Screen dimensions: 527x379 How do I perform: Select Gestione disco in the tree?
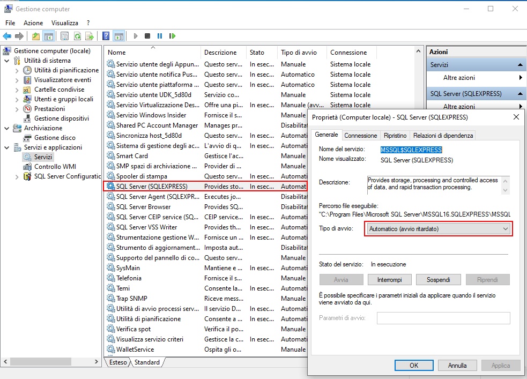pyautogui.click(x=55, y=138)
